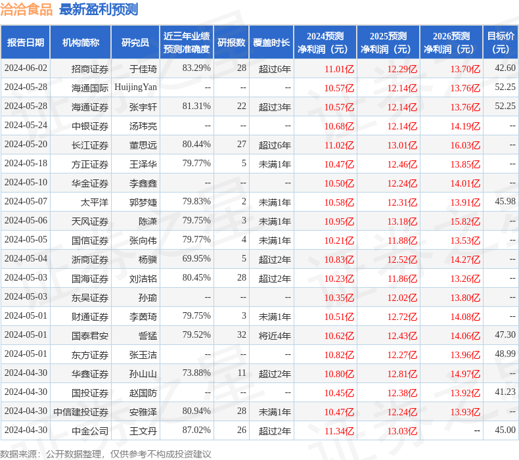Click researcher name 董思远
This screenshot has height=460, width=519.
143,145
